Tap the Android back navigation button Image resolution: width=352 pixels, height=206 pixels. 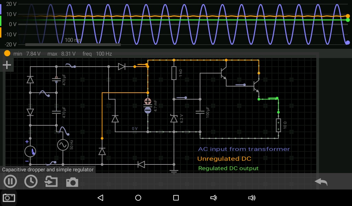(x=101, y=198)
